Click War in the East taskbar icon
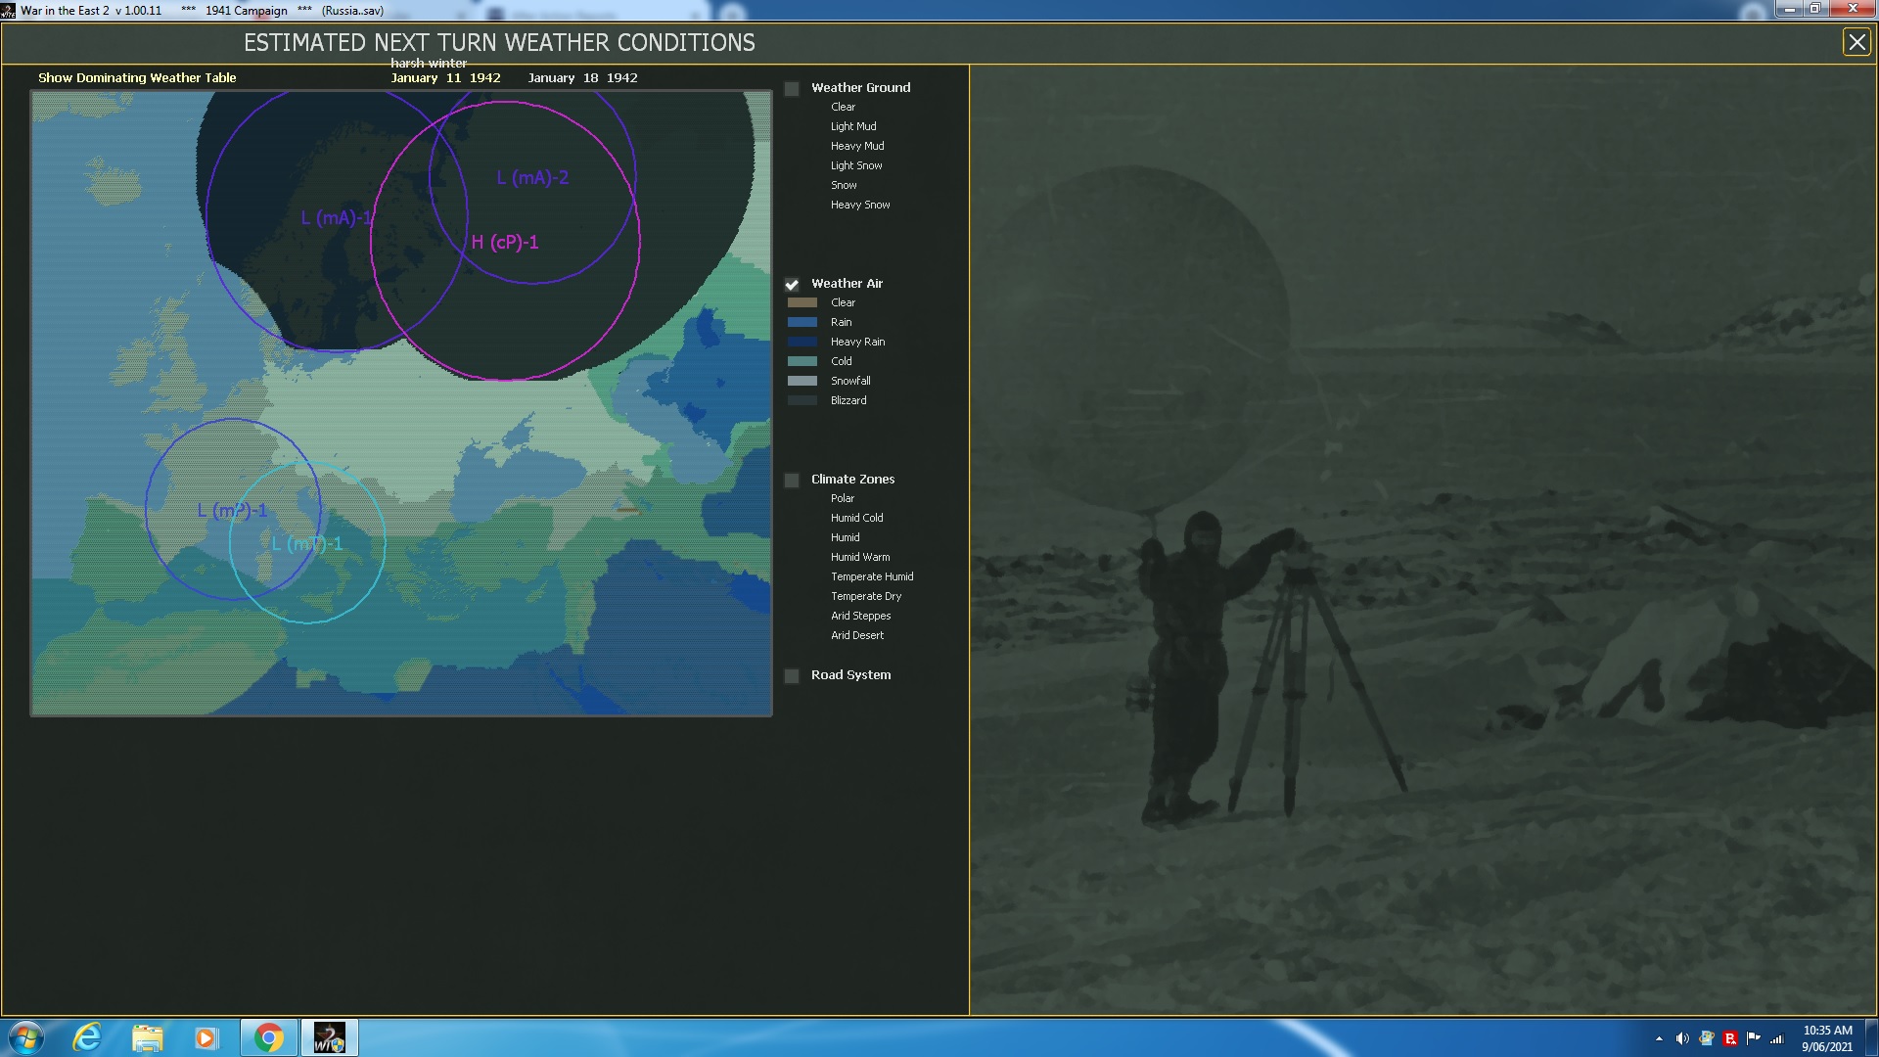This screenshot has width=1879, height=1057. 329,1037
